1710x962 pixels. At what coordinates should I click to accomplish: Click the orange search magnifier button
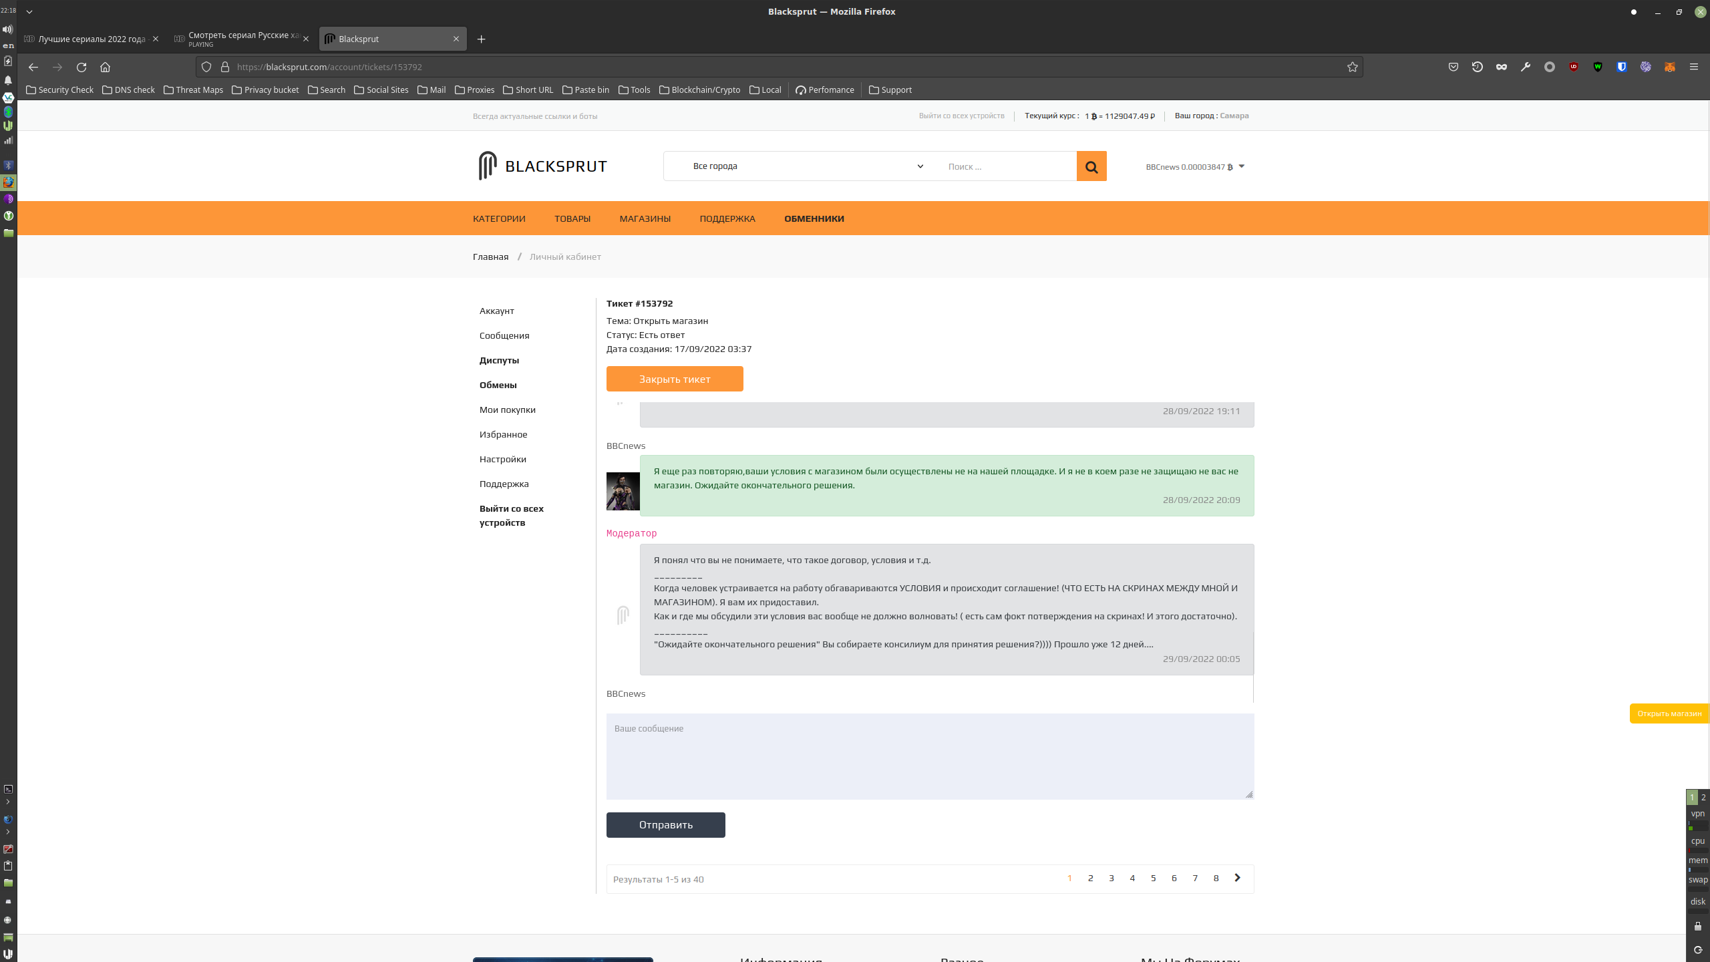(x=1091, y=166)
